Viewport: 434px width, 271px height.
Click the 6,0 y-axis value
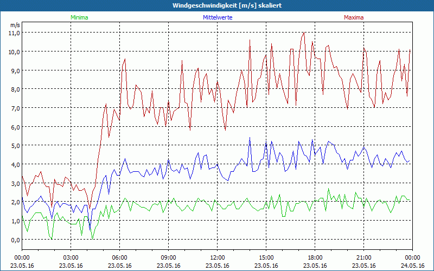[x=16, y=127]
